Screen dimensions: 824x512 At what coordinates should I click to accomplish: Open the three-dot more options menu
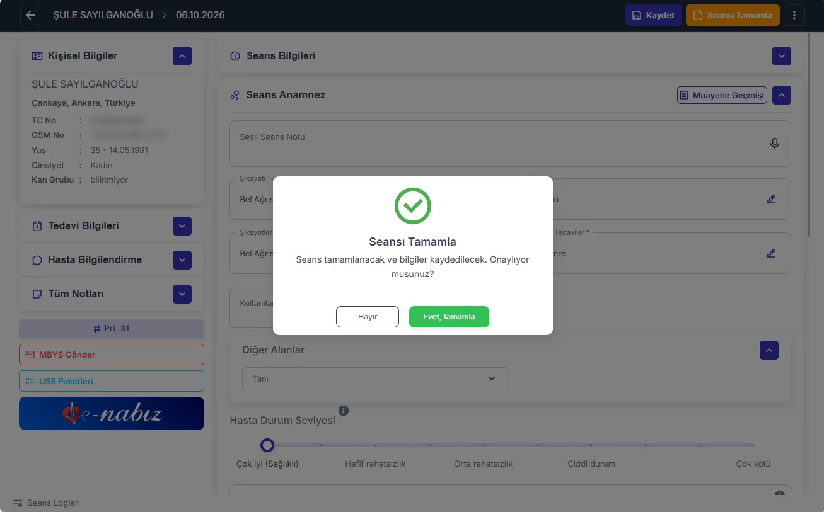point(794,15)
